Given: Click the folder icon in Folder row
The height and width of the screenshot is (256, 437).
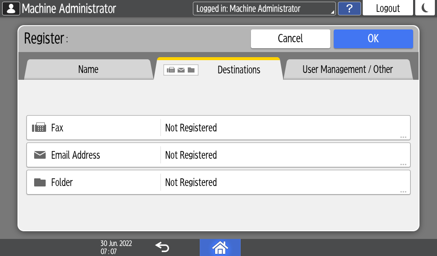Looking at the screenshot, I should point(40,182).
